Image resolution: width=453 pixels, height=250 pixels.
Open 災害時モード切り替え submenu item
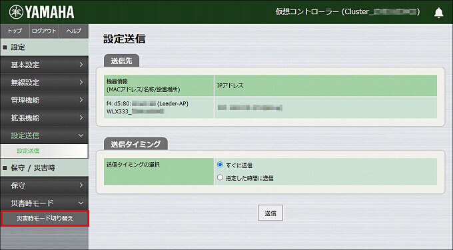pyautogui.click(x=45, y=219)
